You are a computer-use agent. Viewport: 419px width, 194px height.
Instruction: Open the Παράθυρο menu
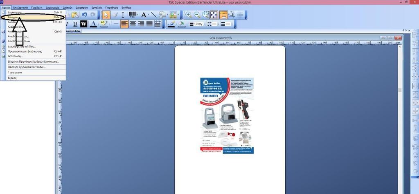pos(113,8)
